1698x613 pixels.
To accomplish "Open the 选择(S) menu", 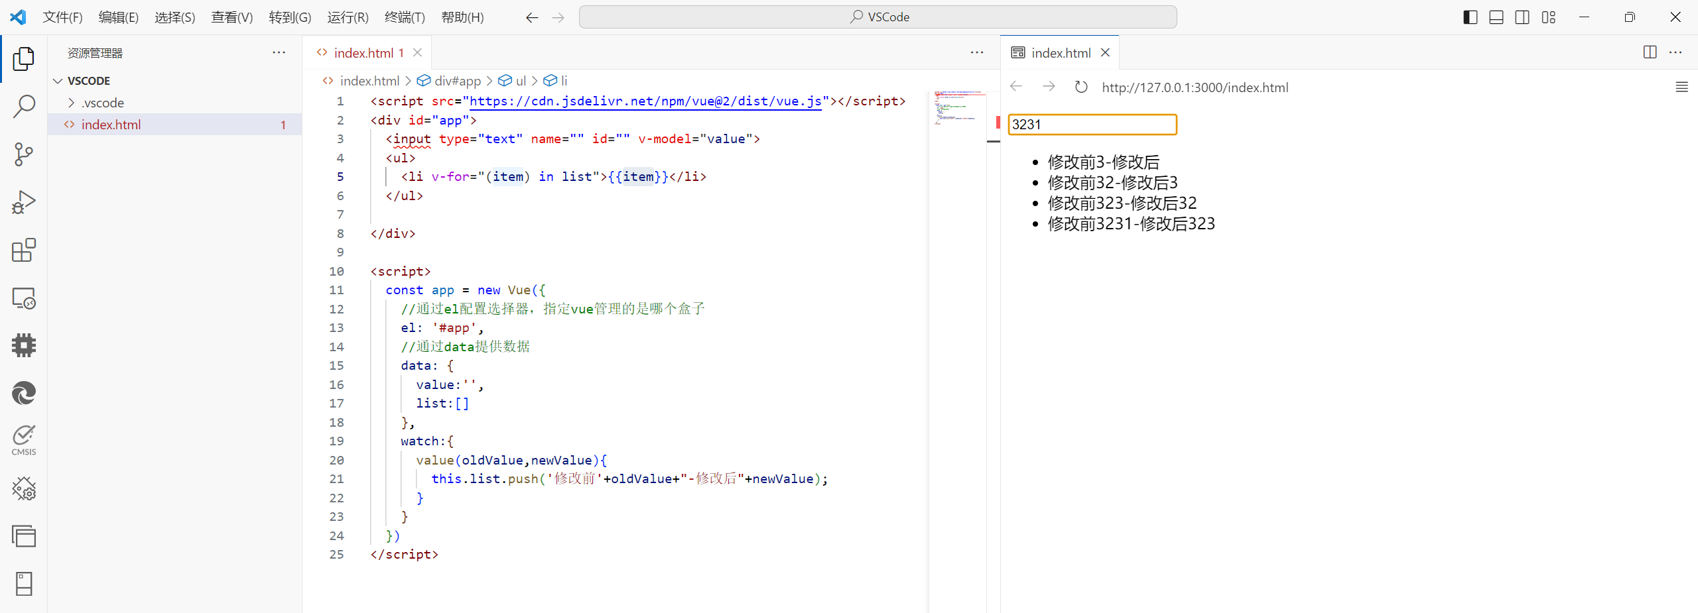I will coord(175,17).
